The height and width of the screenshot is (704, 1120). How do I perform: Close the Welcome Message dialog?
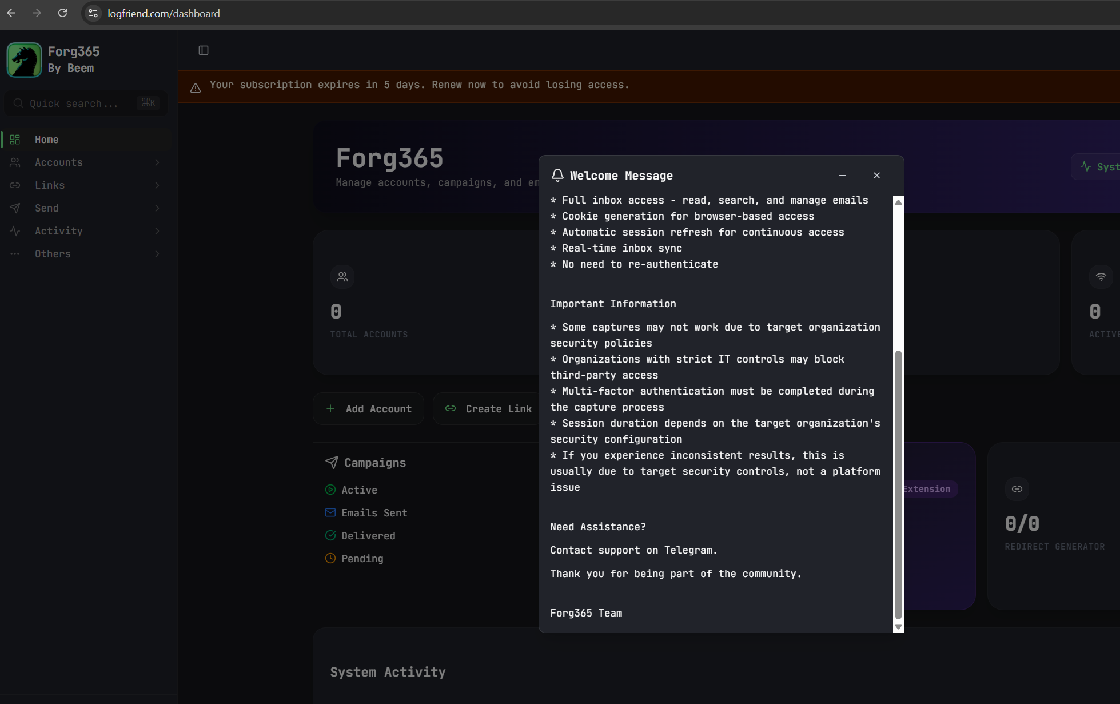coord(876,176)
